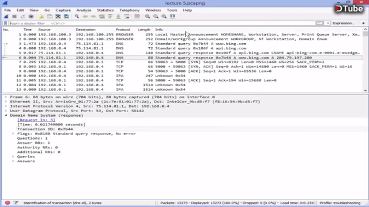
Task: Open the Tools menu
Action: pyautogui.click(x=172, y=10)
